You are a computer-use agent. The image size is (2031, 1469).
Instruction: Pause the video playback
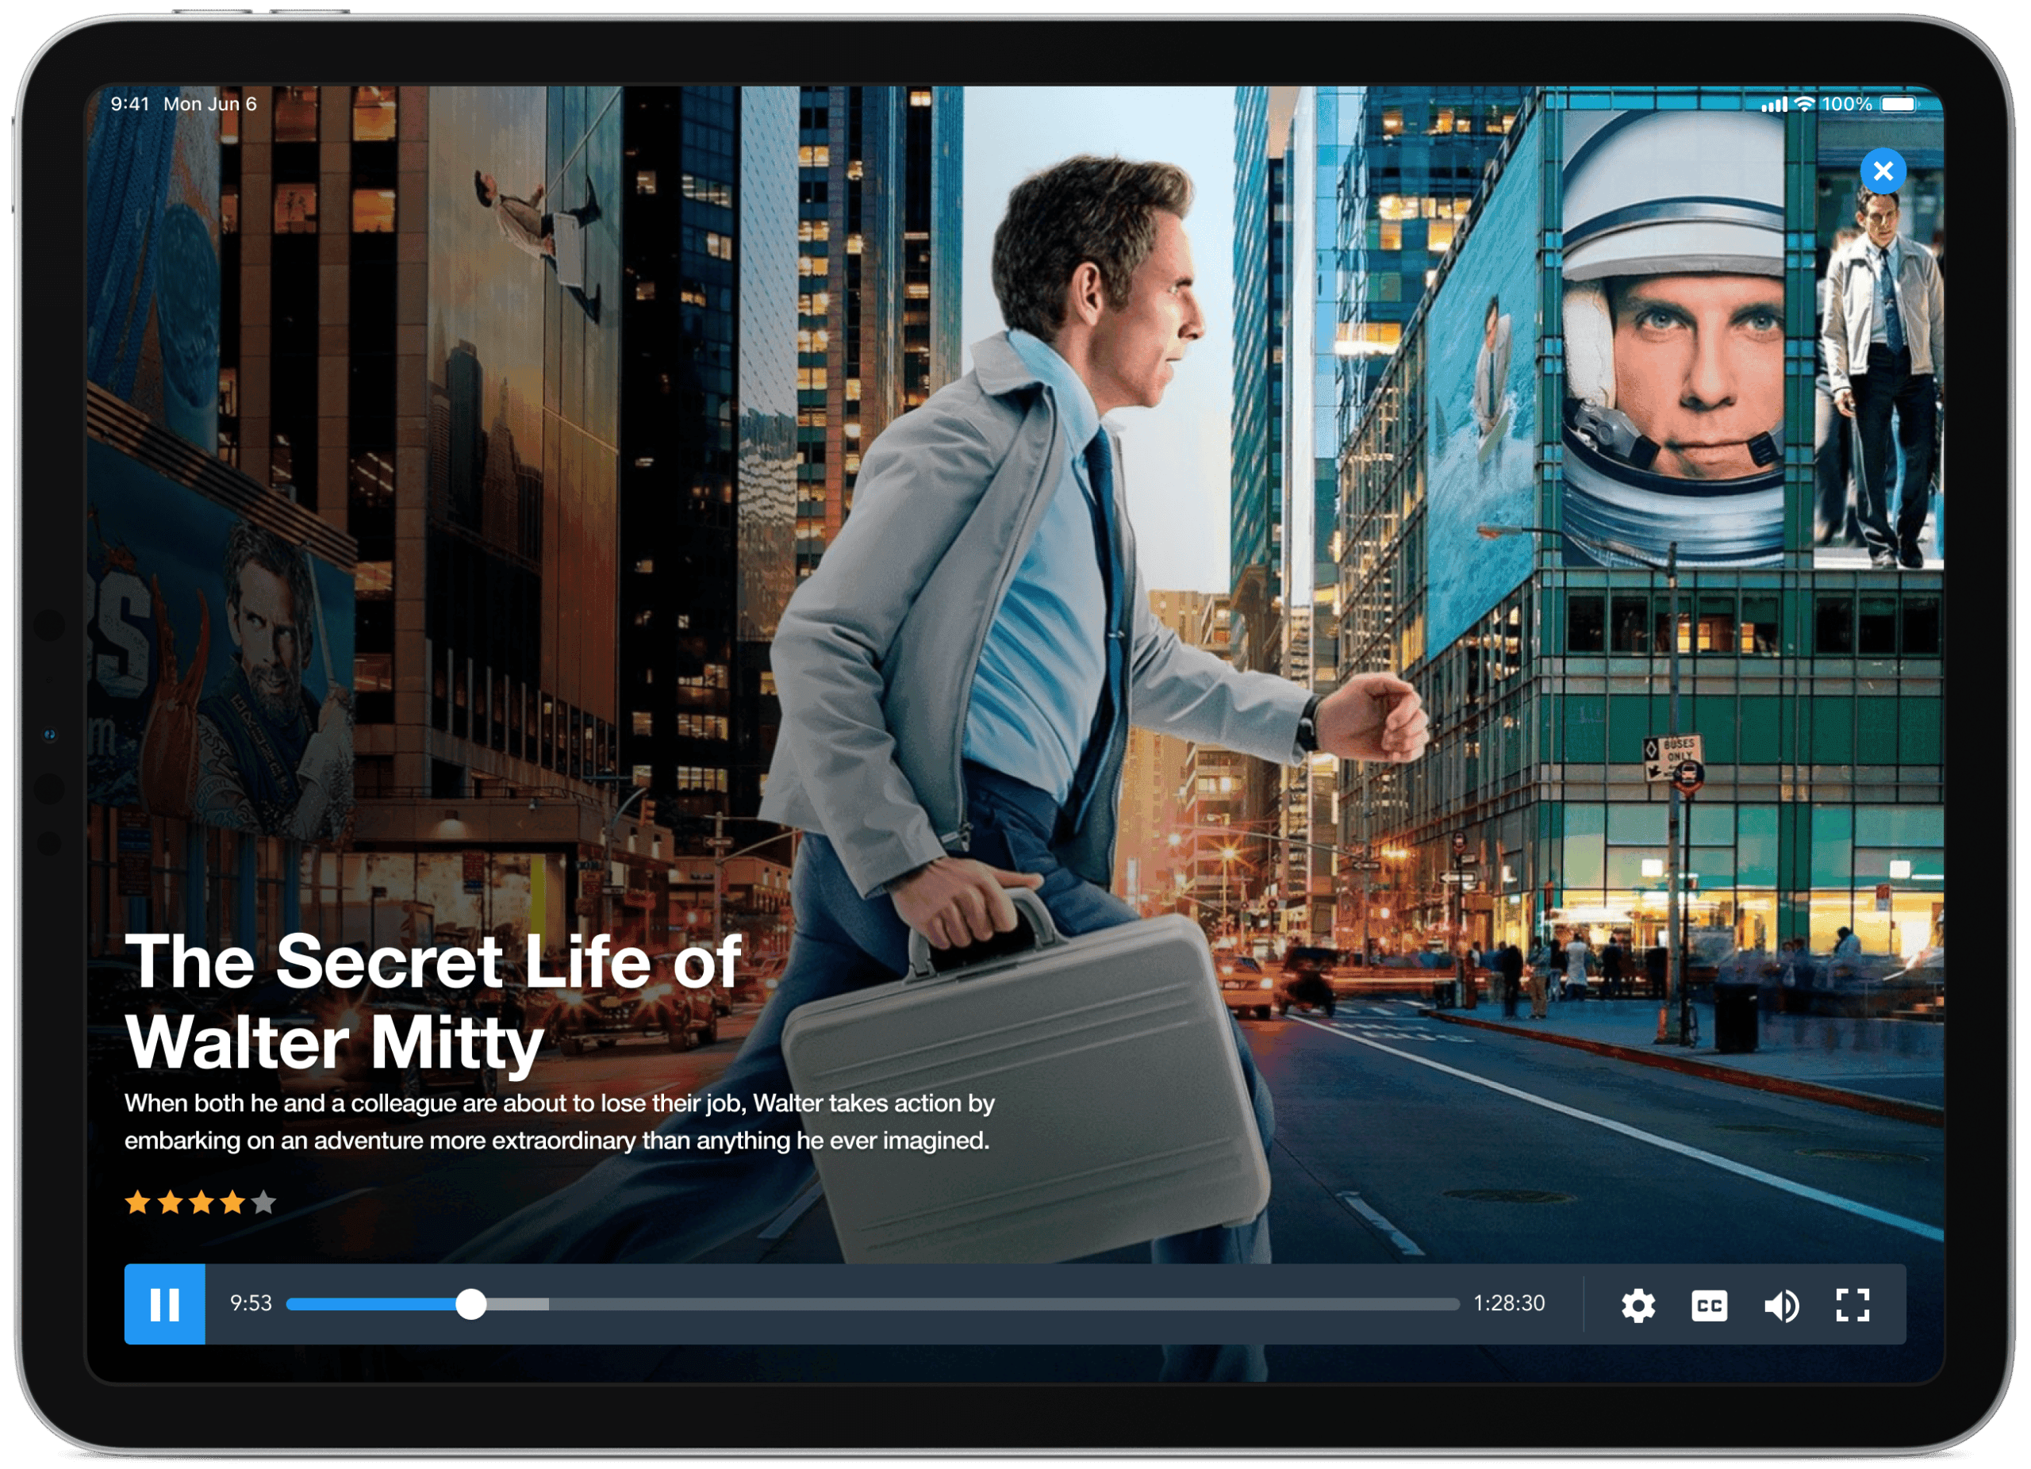click(165, 1304)
